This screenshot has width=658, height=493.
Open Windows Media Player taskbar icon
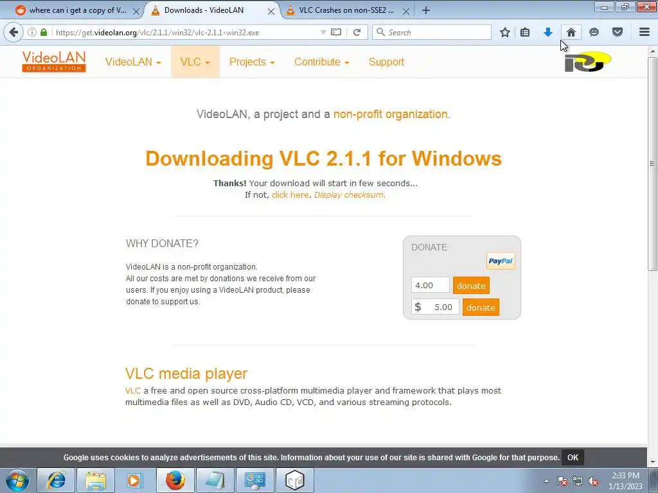(135, 480)
